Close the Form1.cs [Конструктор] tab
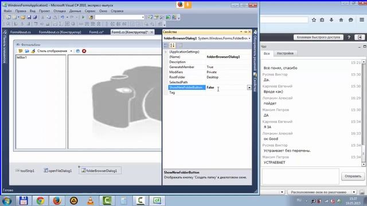 (x=151, y=32)
